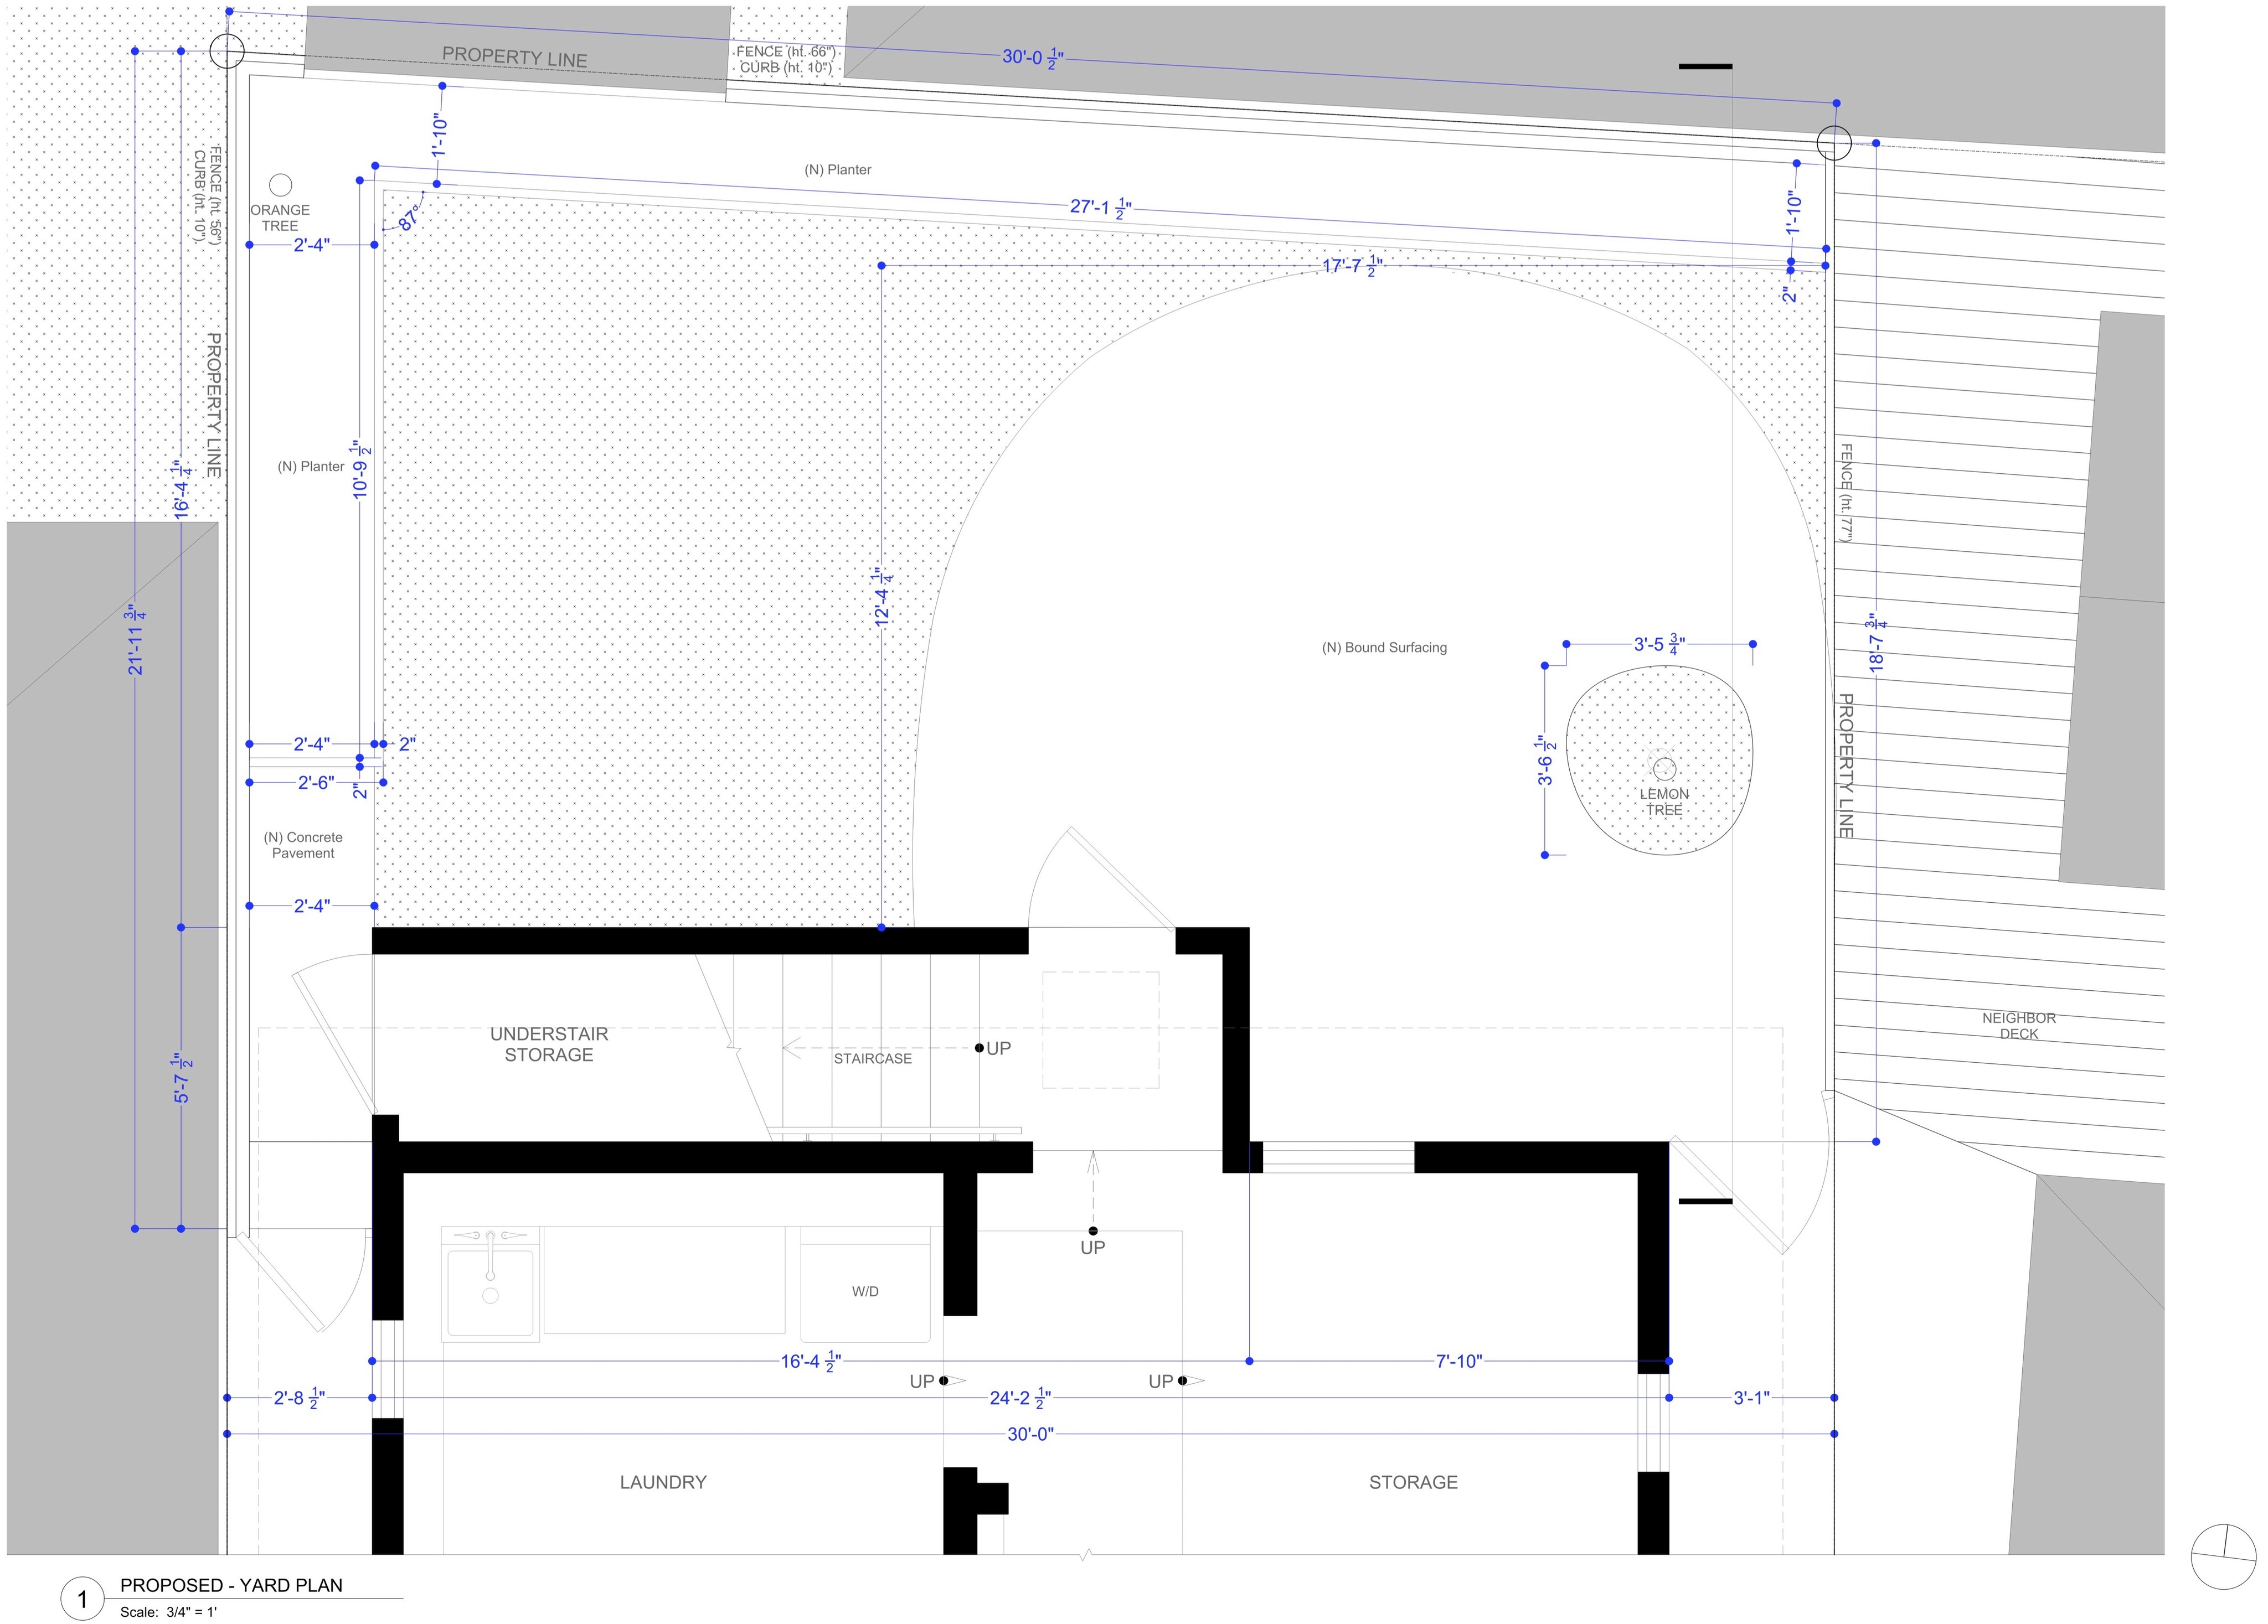Select the LAUNDRY room label

pos(663,1482)
